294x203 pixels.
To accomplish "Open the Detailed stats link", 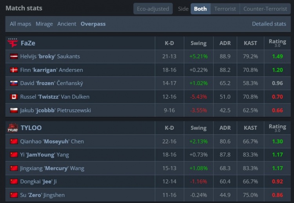I will pyautogui.click(x=269, y=24).
